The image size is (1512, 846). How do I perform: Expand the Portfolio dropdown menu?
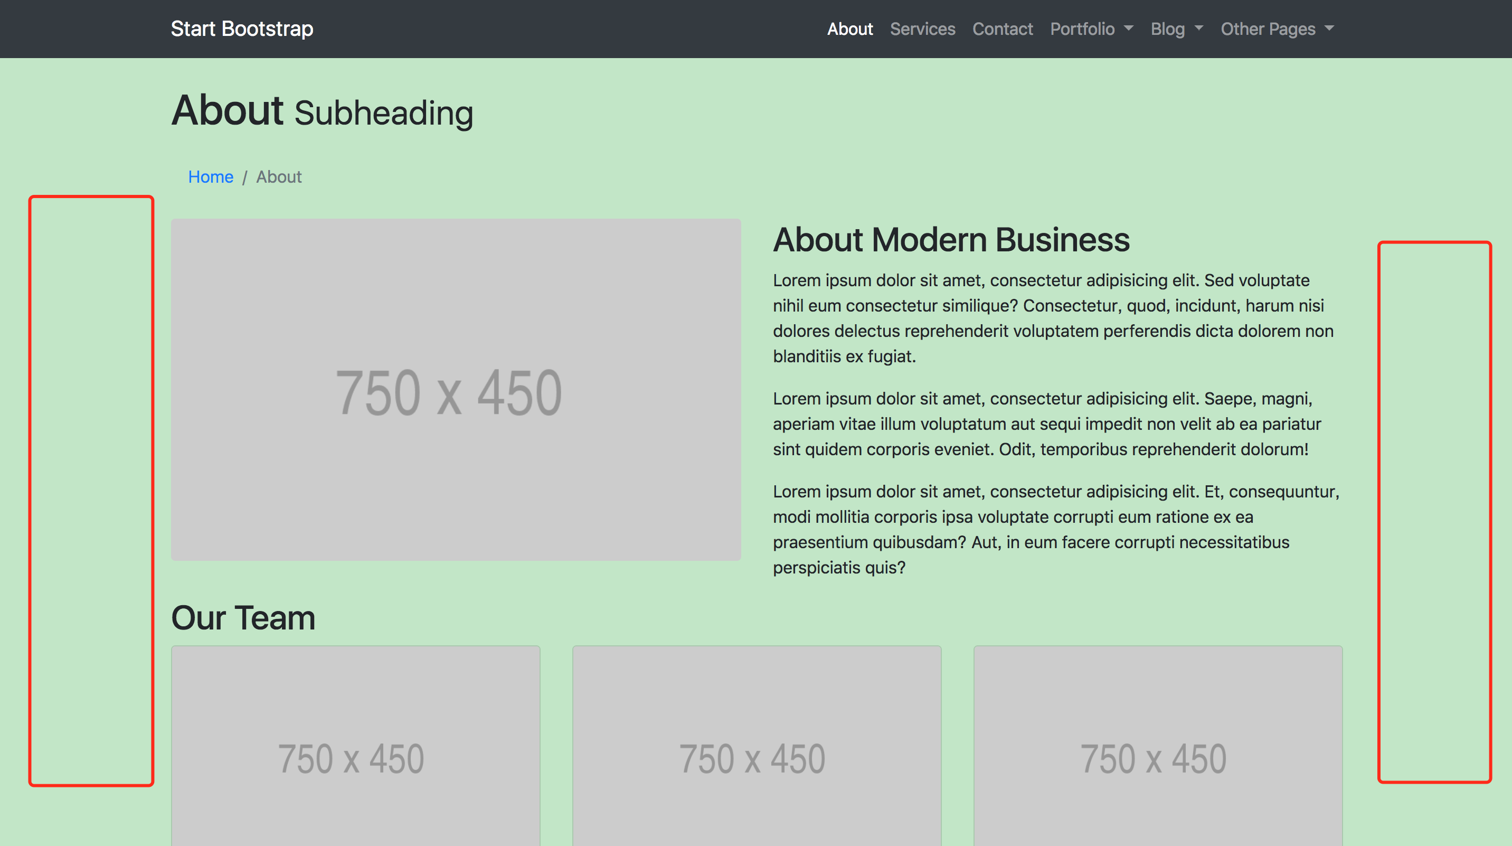coord(1082,29)
